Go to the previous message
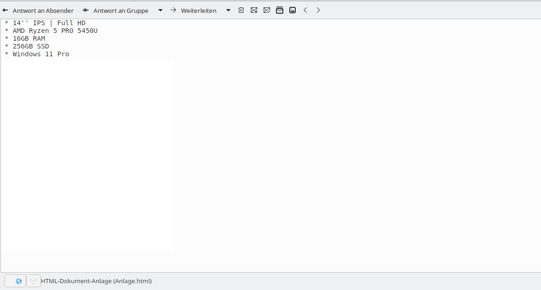The width and height of the screenshot is (541, 290). point(305,10)
